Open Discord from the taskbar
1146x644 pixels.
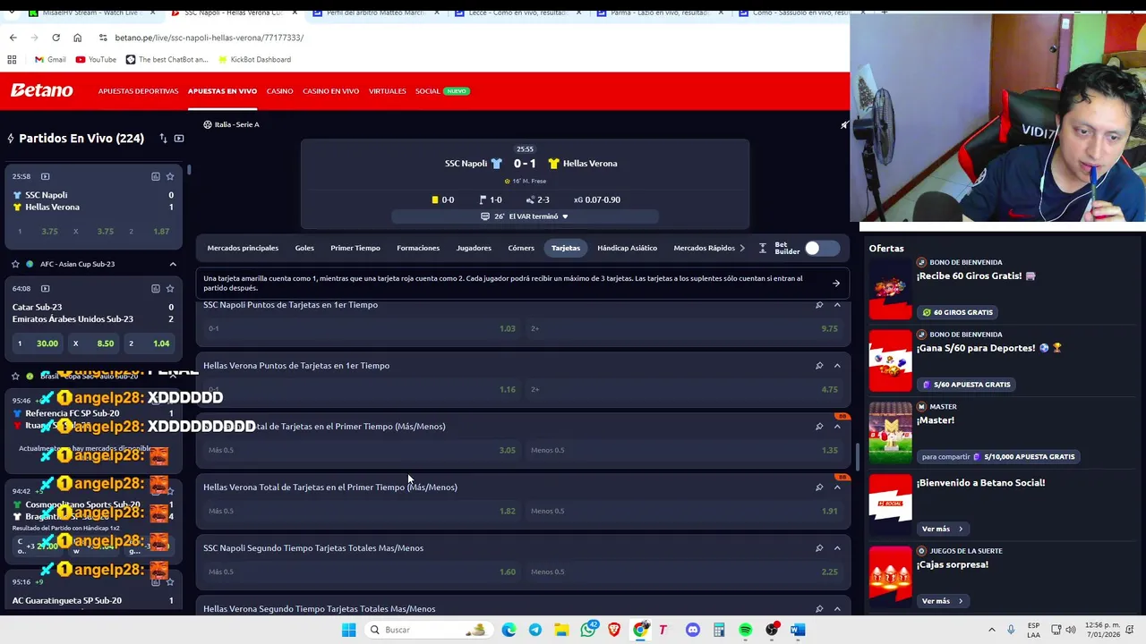[x=692, y=630]
